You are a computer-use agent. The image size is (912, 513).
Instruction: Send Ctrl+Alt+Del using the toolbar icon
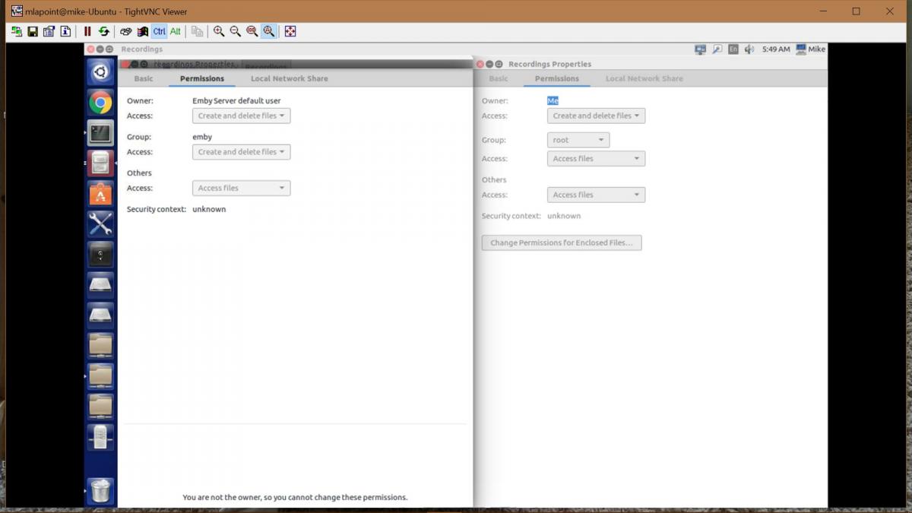coord(126,31)
